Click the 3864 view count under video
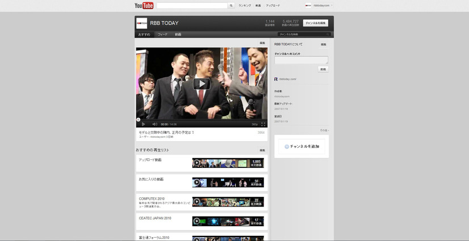469x241 pixels. [x=261, y=133]
